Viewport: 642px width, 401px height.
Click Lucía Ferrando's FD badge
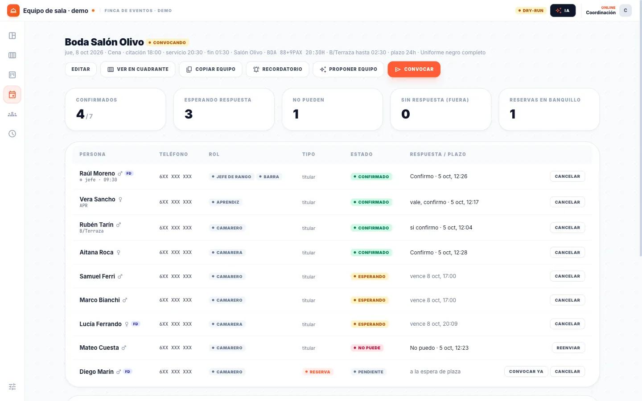[x=136, y=324]
